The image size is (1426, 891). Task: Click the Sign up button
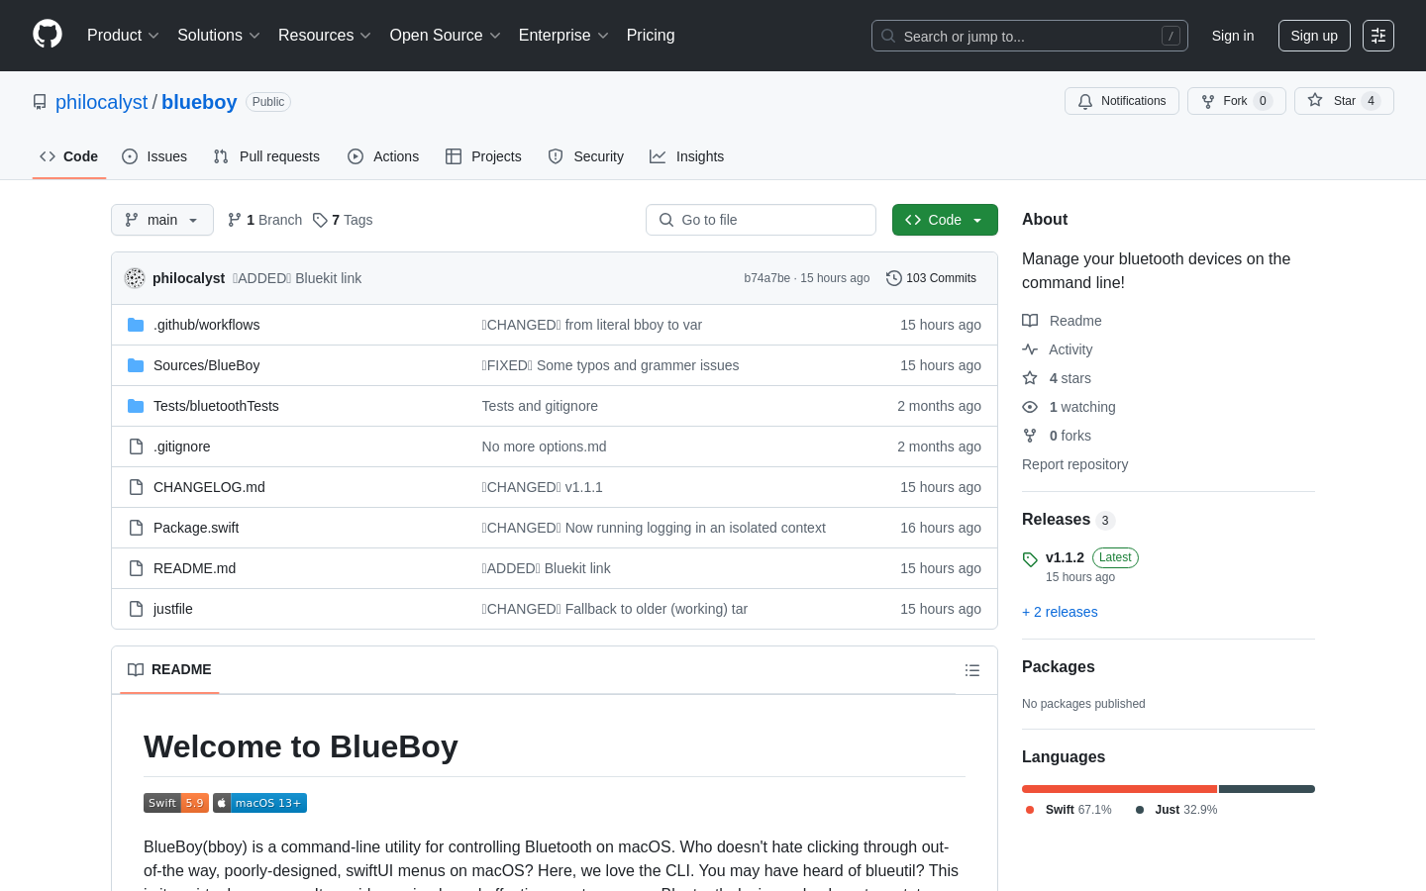(1314, 36)
